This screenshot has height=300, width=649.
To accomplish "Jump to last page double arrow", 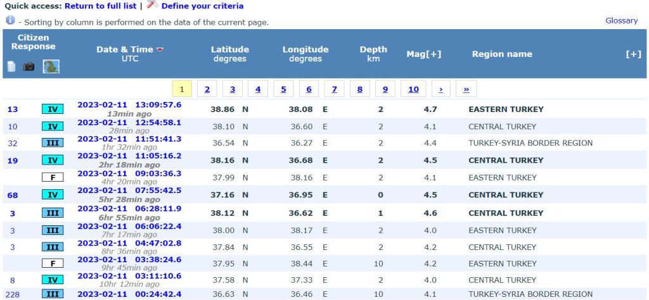I will pyautogui.click(x=466, y=89).
